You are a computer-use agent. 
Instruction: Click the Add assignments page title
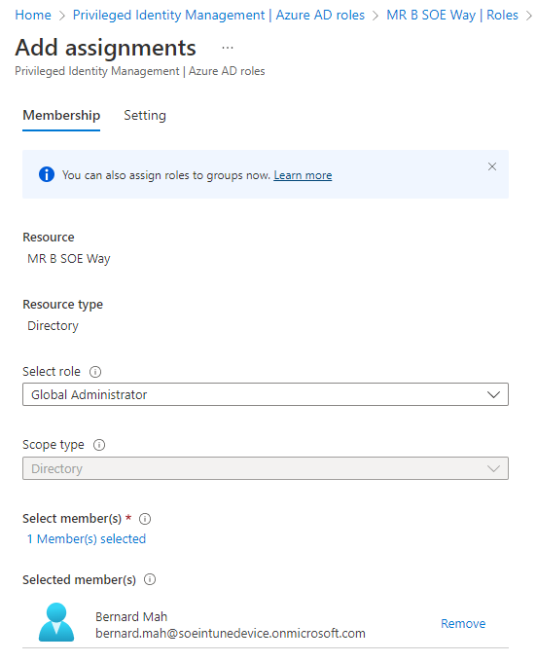pyautogui.click(x=105, y=48)
